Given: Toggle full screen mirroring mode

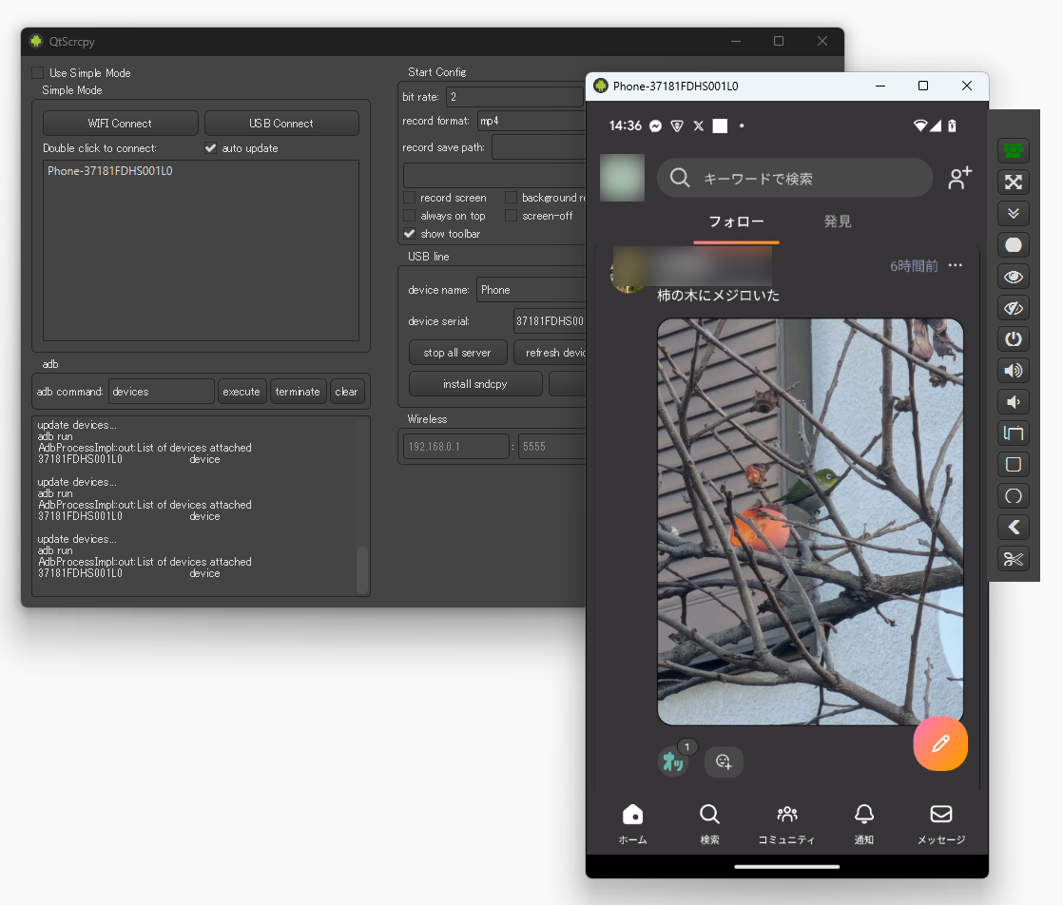Looking at the screenshot, I should (1014, 183).
